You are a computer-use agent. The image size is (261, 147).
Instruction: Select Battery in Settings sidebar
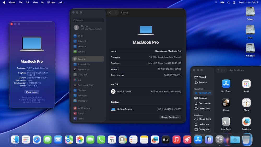pos(88,52)
